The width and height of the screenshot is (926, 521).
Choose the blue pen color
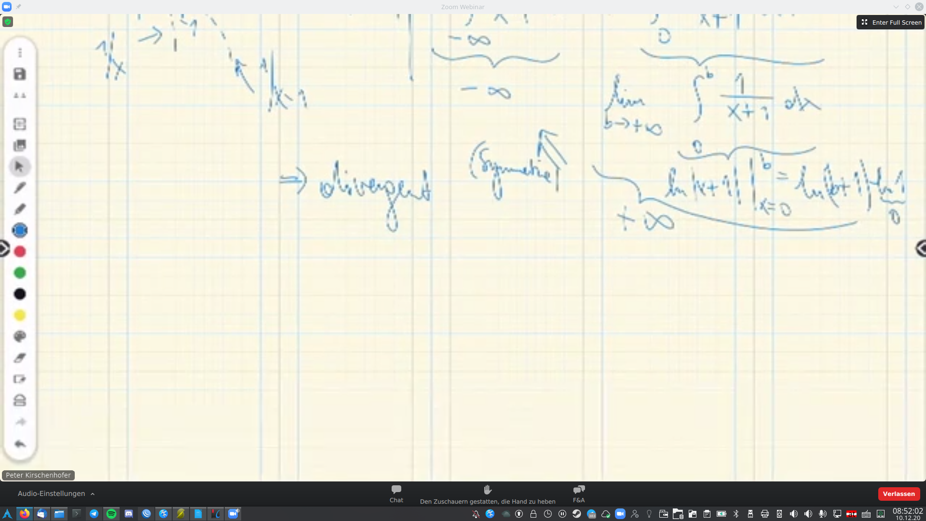pos(20,231)
